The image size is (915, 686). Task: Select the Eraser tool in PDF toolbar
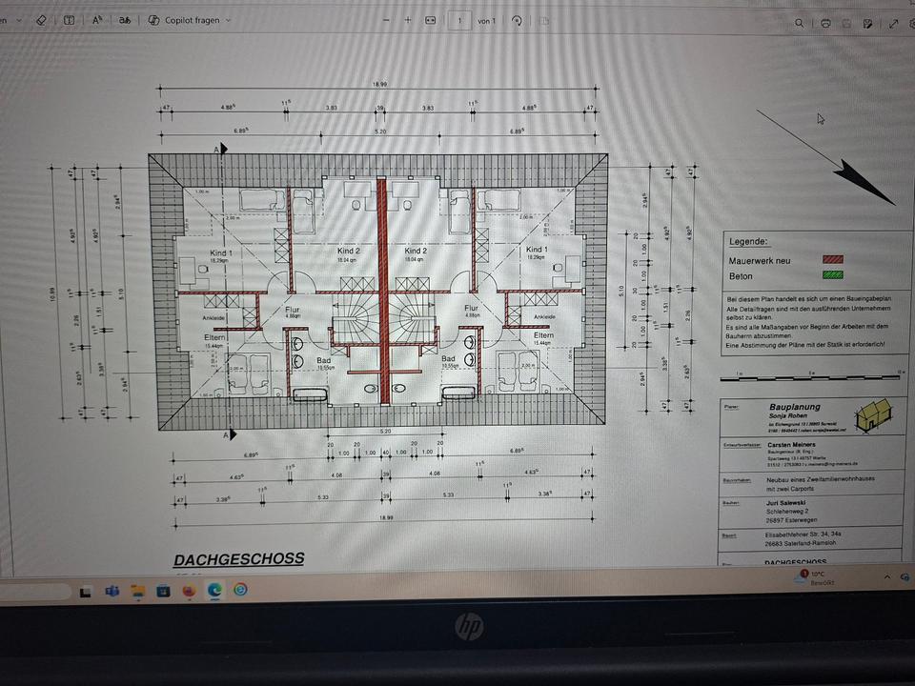(x=40, y=20)
